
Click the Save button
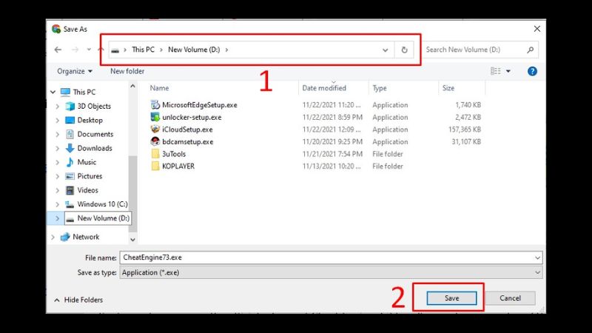(451, 298)
